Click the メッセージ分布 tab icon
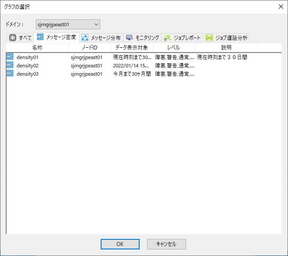This screenshot has height=256, width=288. [85, 38]
